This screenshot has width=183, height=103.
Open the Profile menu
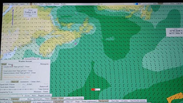(x=63, y=4)
